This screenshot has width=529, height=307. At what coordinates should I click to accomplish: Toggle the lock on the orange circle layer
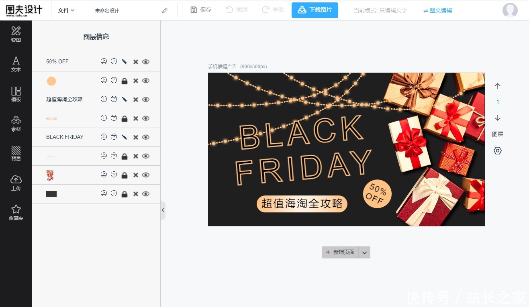[125, 80]
